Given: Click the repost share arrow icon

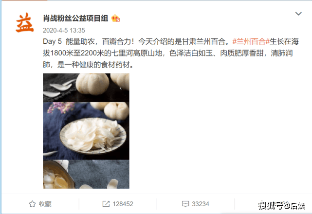Looking at the screenshot, I should pos(106,204).
